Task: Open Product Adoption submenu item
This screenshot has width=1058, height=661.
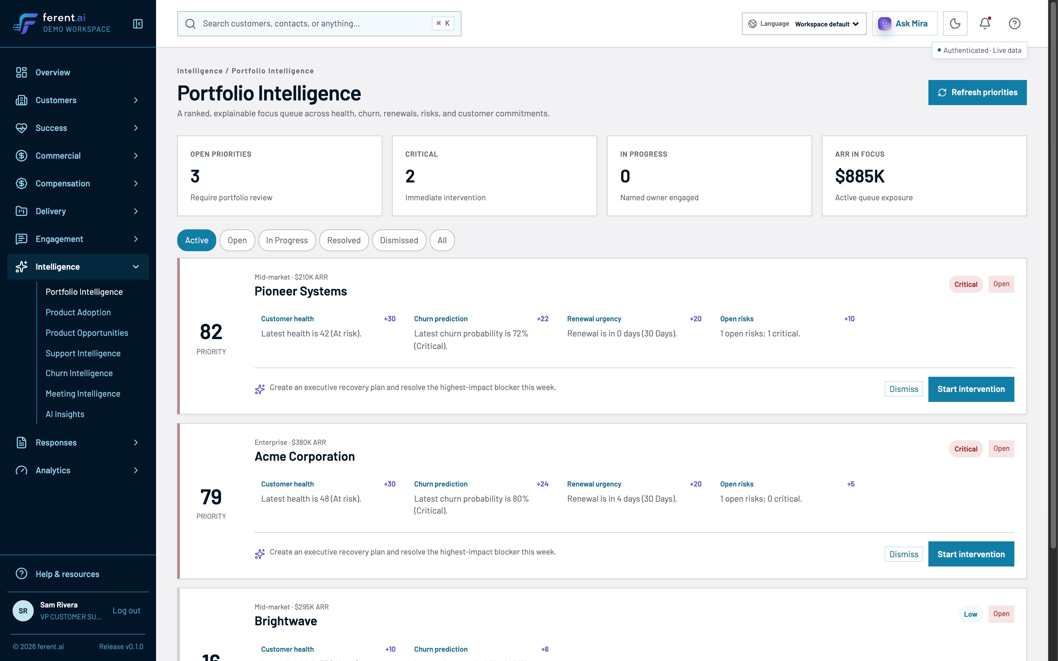Action: (x=78, y=312)
